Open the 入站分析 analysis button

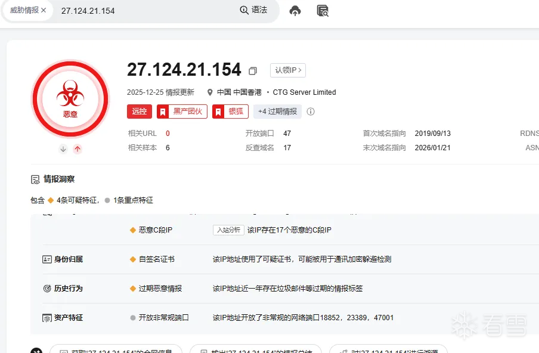click(x=228, y=230)
